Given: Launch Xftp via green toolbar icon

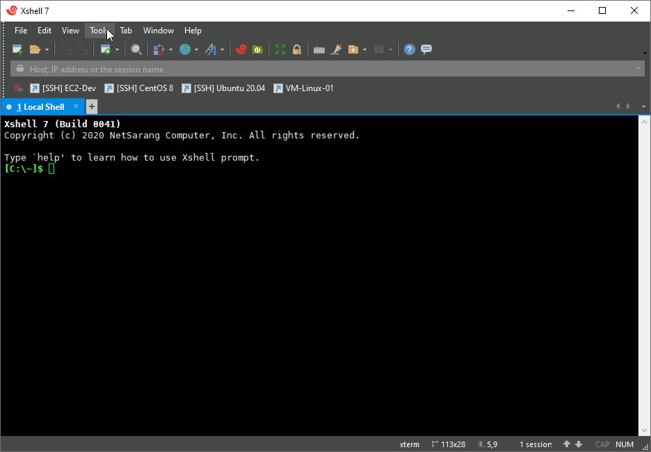Looking at the screenshot, I should pyautogui.click(x=258, y=50).
